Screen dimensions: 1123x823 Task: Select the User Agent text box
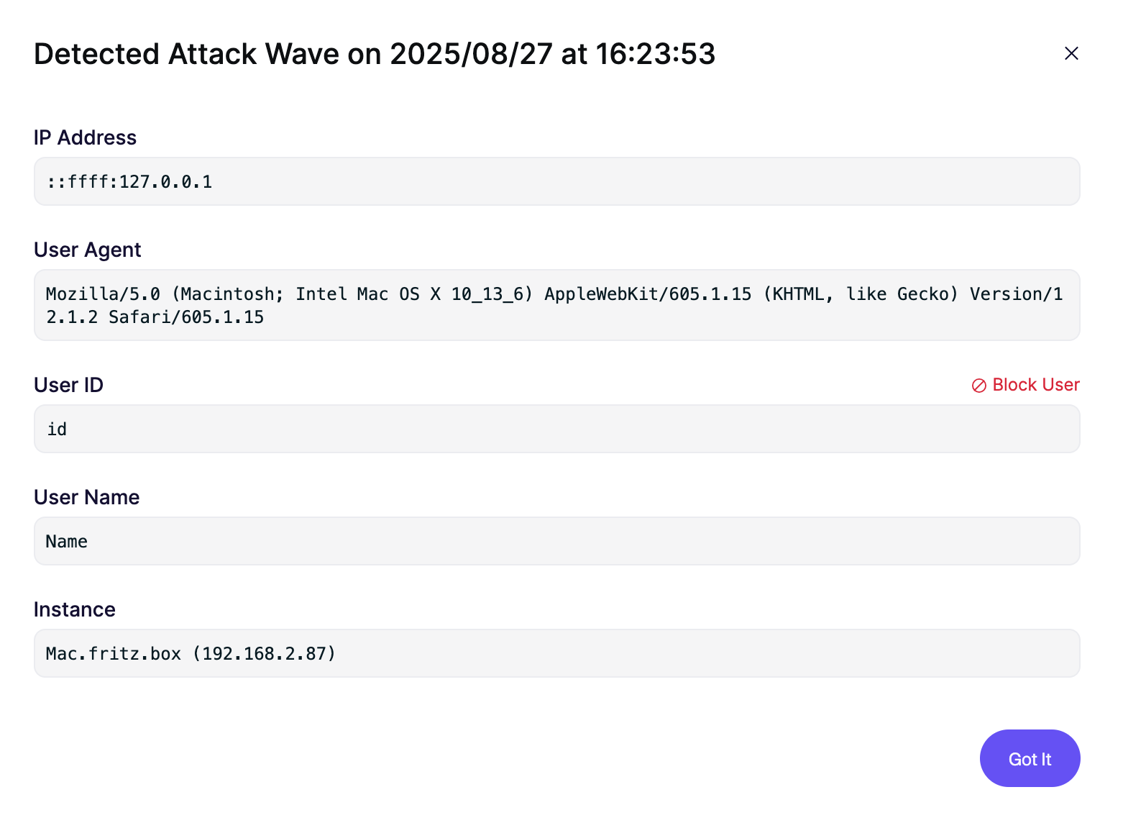point(556,305)
